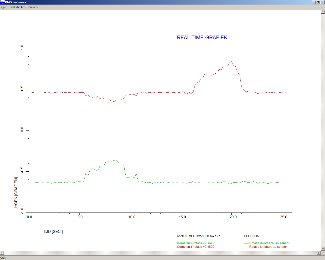Click the vertical scrollbar up arrow
Screen dimensions: 325x260
tap(323, 12)
